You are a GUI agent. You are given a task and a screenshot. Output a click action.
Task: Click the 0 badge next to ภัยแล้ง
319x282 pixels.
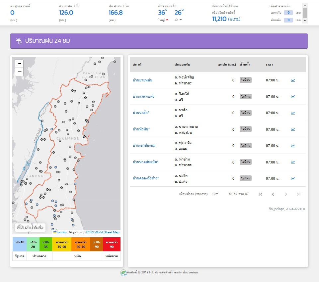288,20
